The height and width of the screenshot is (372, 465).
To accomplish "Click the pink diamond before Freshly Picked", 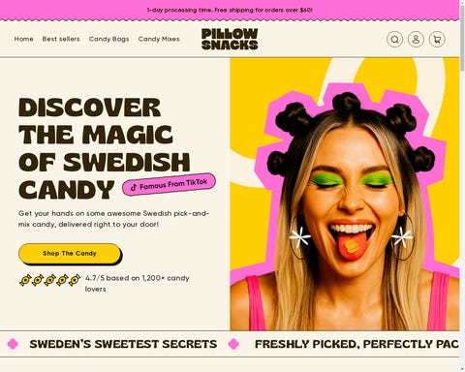I will tap(233, 344).
